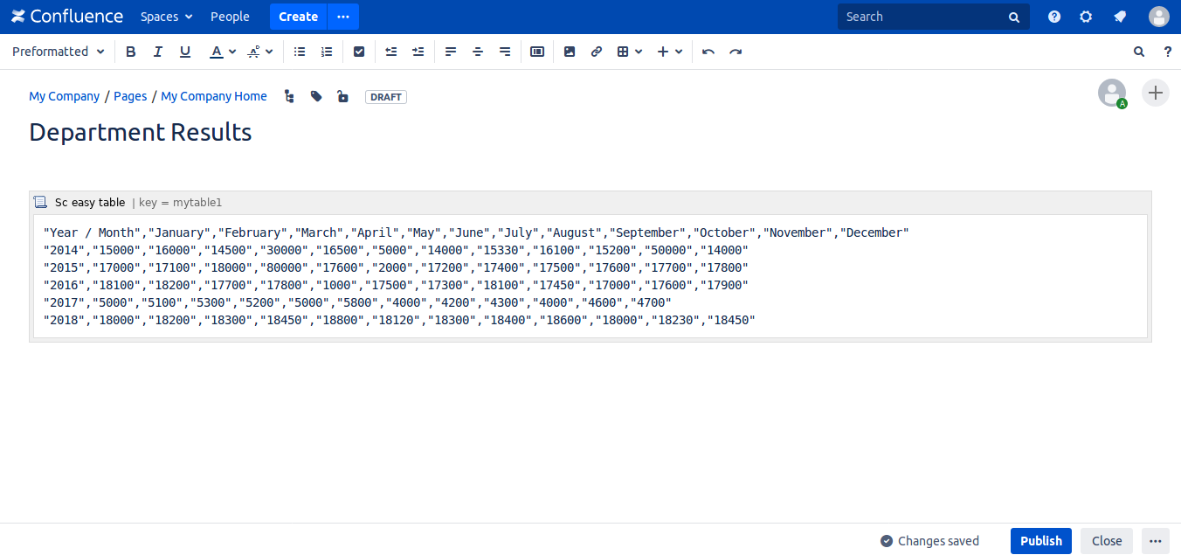The height and width of the screenshot is (555, 1181).
Task: Insert a task list checkbox
Action: click(x=359, y=52)
